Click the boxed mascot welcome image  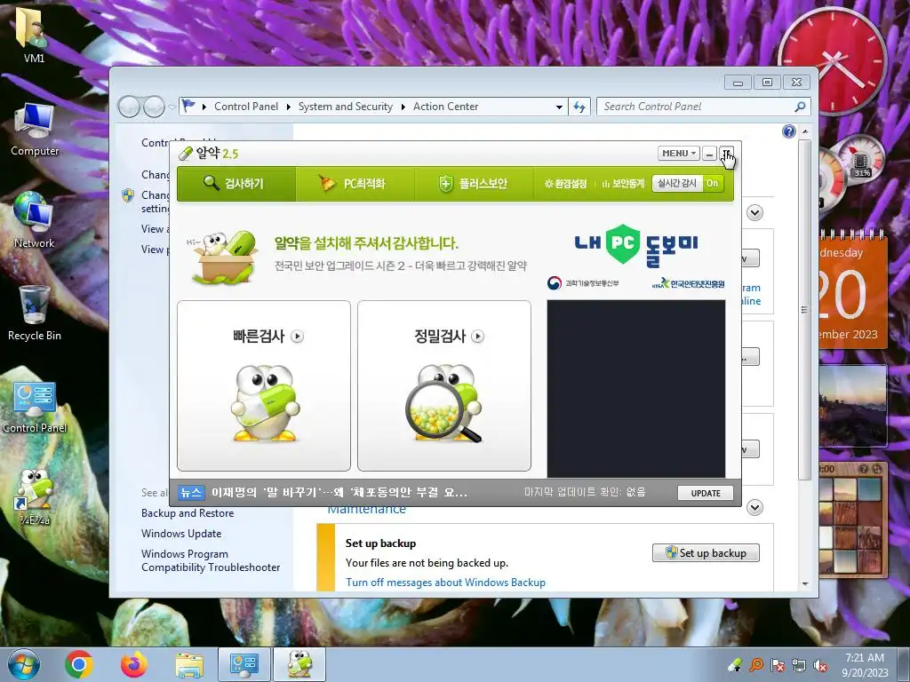pyautogui.click(x=223, y=257)
